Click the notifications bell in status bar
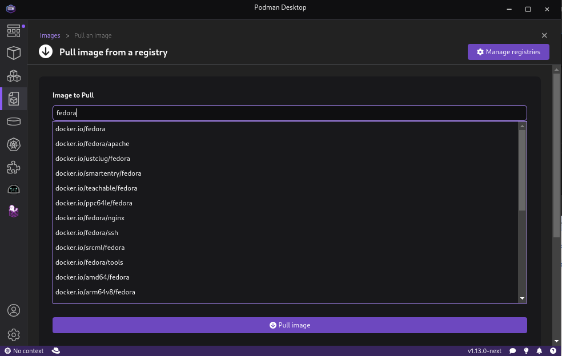562x356 pixels. [539, 351]
